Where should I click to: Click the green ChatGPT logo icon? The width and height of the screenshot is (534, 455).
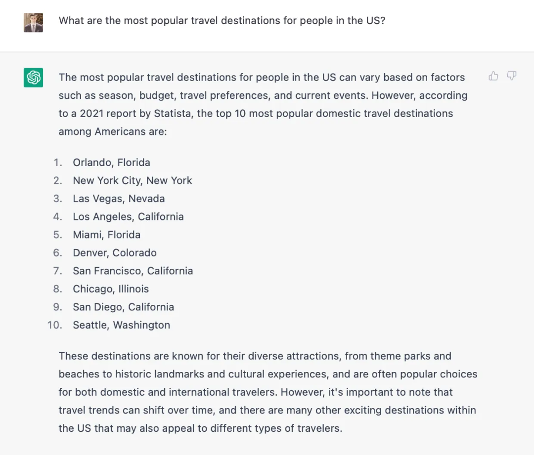33,78
